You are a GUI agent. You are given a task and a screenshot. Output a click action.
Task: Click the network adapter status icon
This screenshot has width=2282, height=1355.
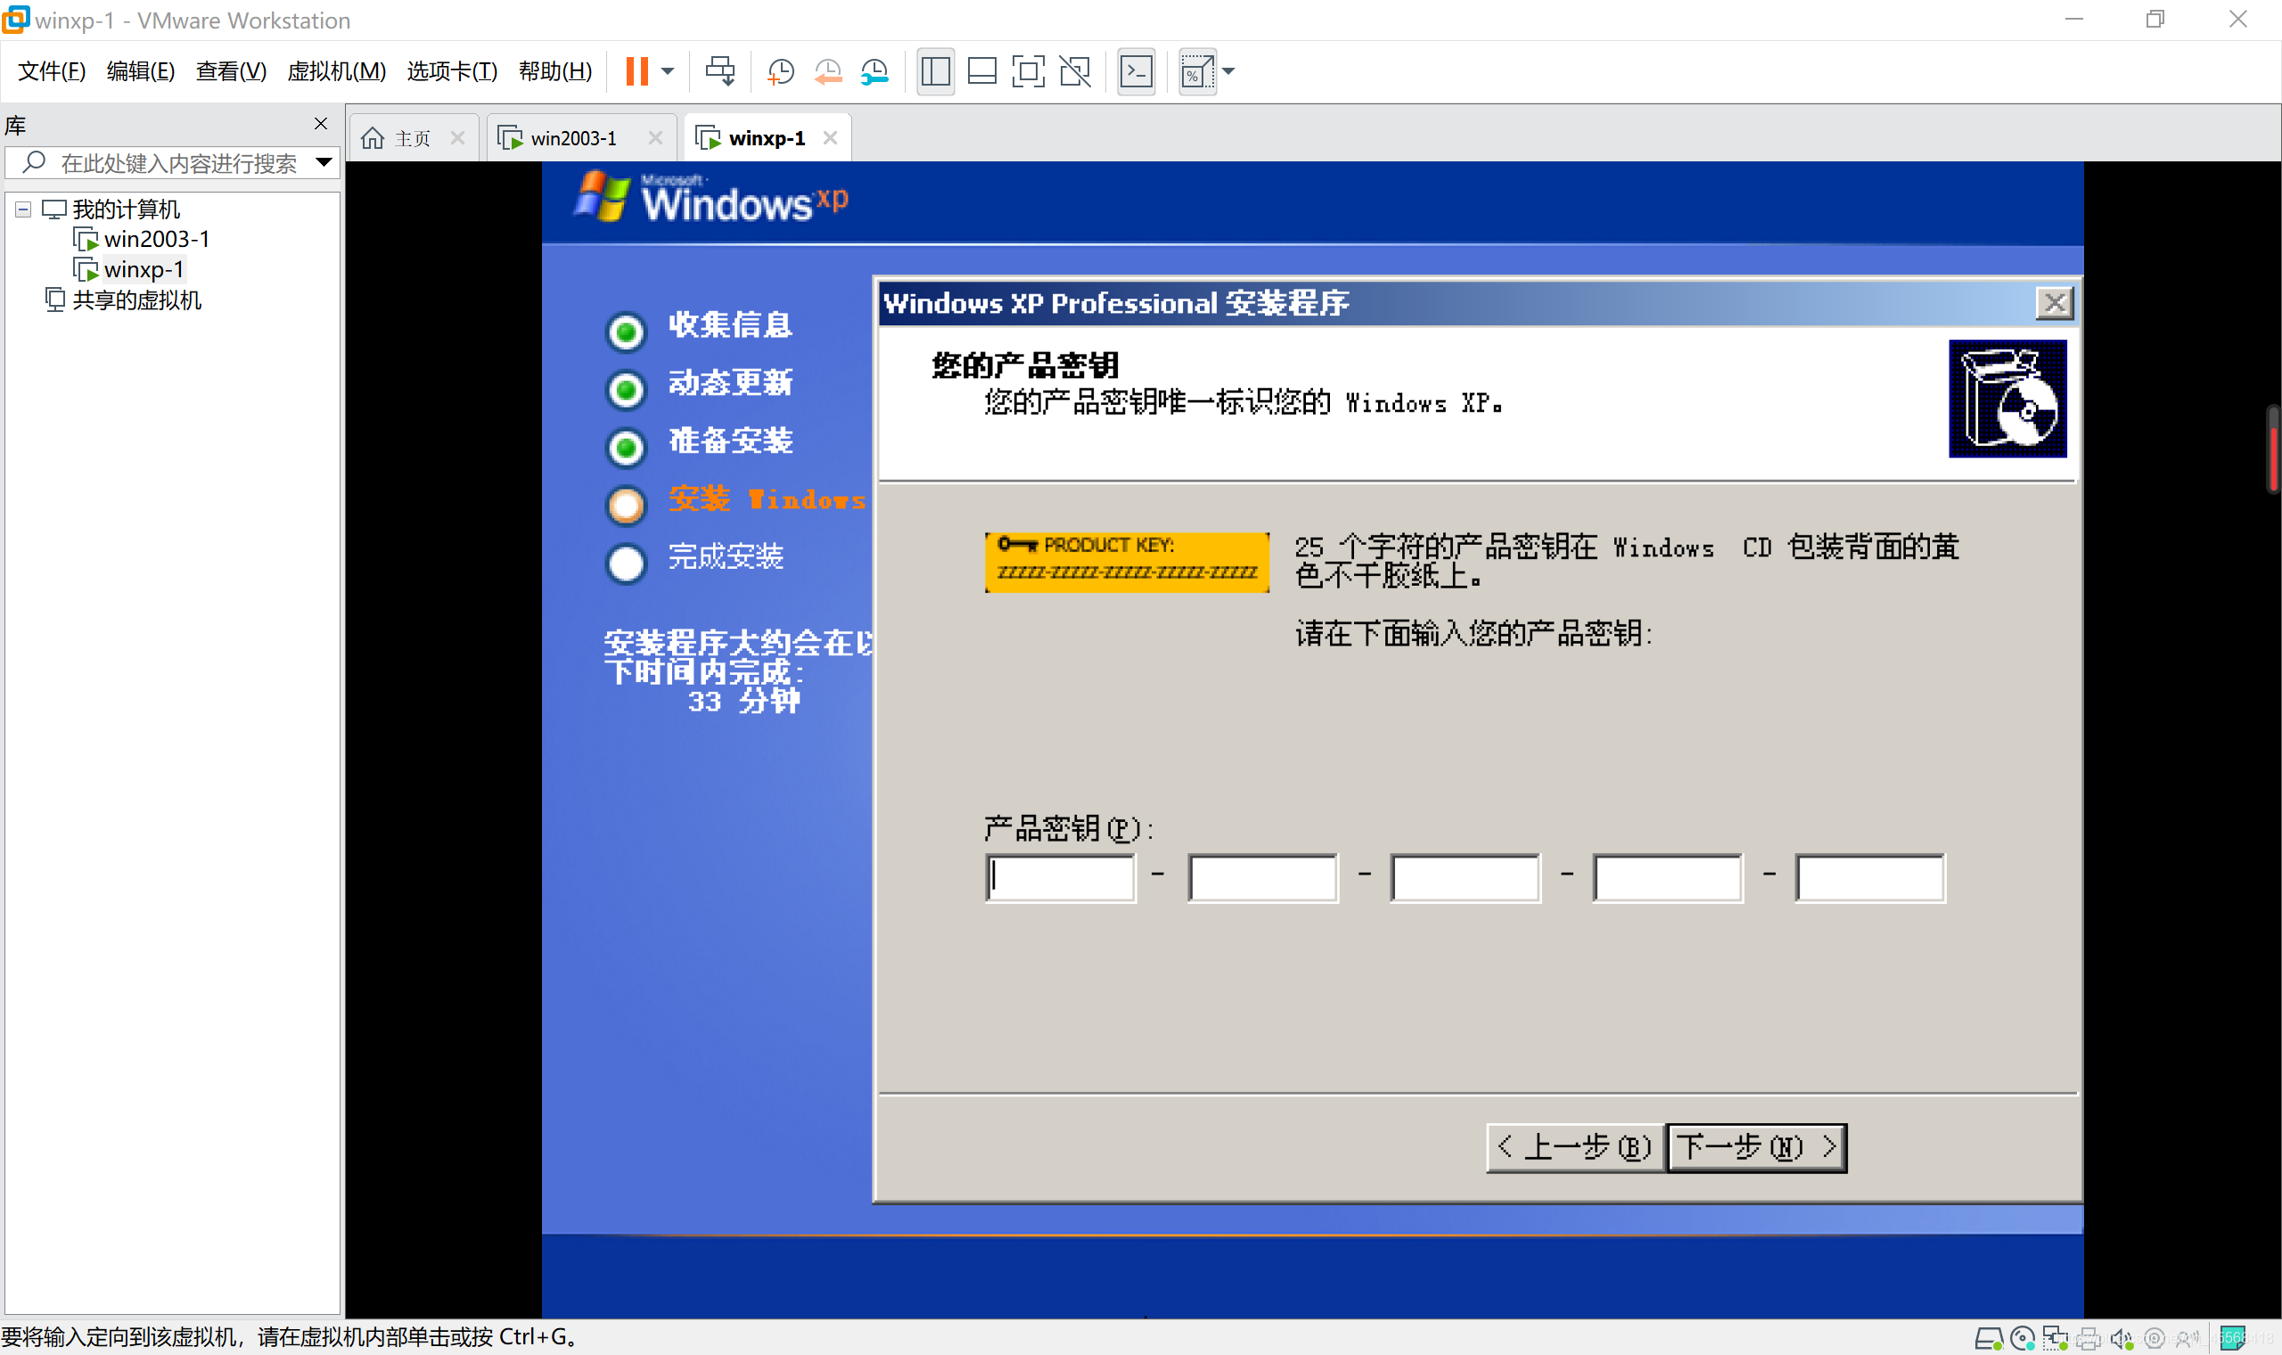(x=2055, y=1339)
